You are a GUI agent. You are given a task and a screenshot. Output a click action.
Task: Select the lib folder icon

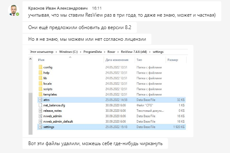tap(40, 78)
